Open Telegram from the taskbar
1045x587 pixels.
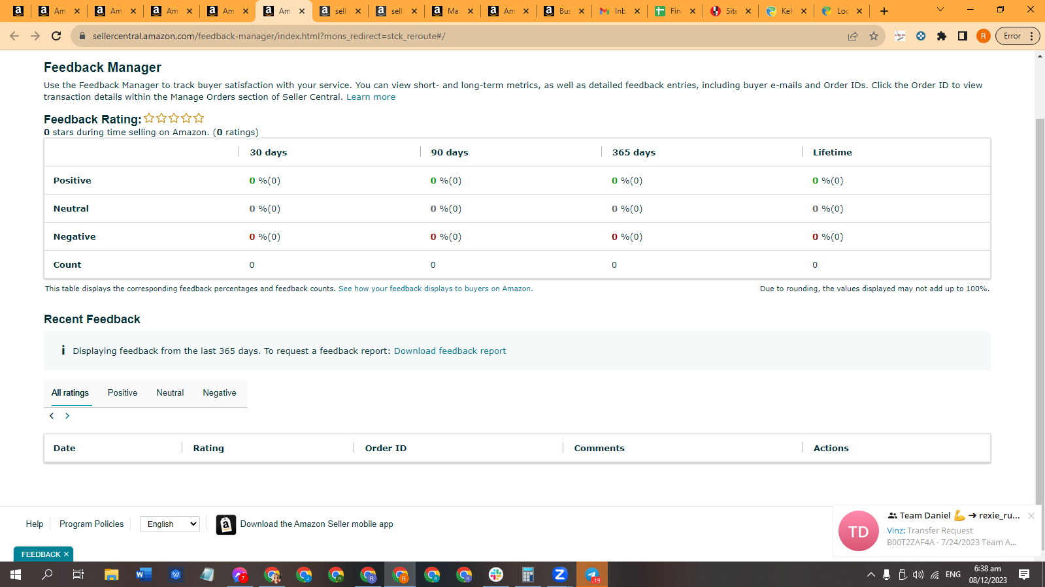click(x=592, y=575)
